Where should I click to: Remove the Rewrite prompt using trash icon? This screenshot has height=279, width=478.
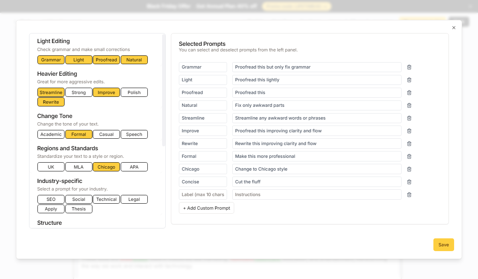point(409,143)
